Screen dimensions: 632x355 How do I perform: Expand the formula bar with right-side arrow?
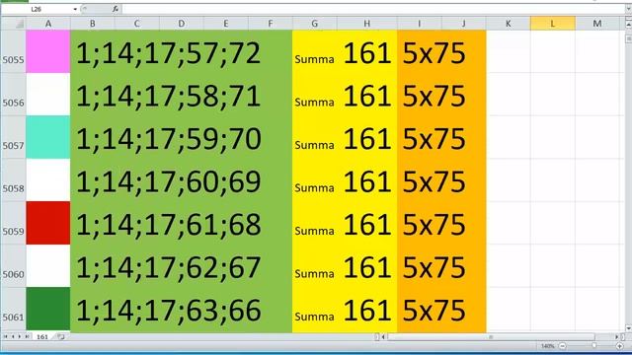tap(628, 9)
